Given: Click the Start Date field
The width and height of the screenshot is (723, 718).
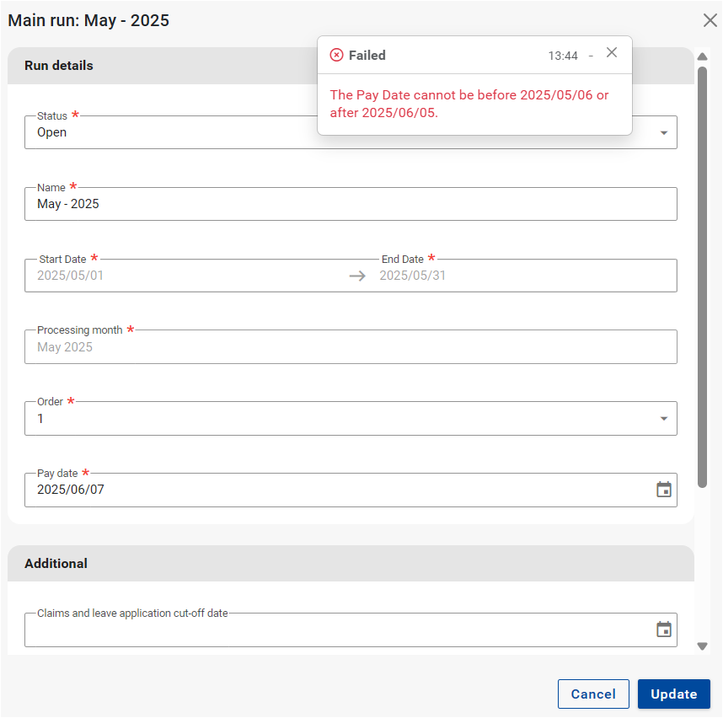Looking at the screenshot, I should [185, 276].
